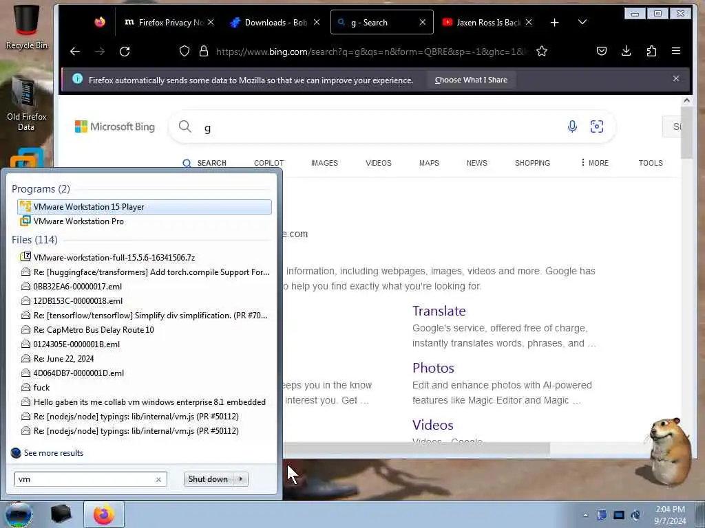
Task: Click the Firefox address bar URL
Action: (x=371, y=51)
